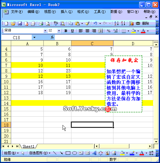Viewport: 160px width, 163px height.
Task: Open the 绘图(R) drawing menu button
Action: 11,153
